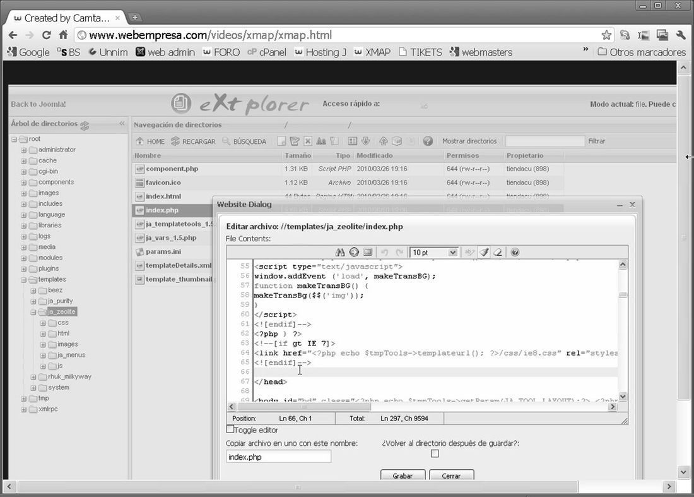
Task: Click the undo arrow in editor toolbar
Action: [x=385, y=253]
